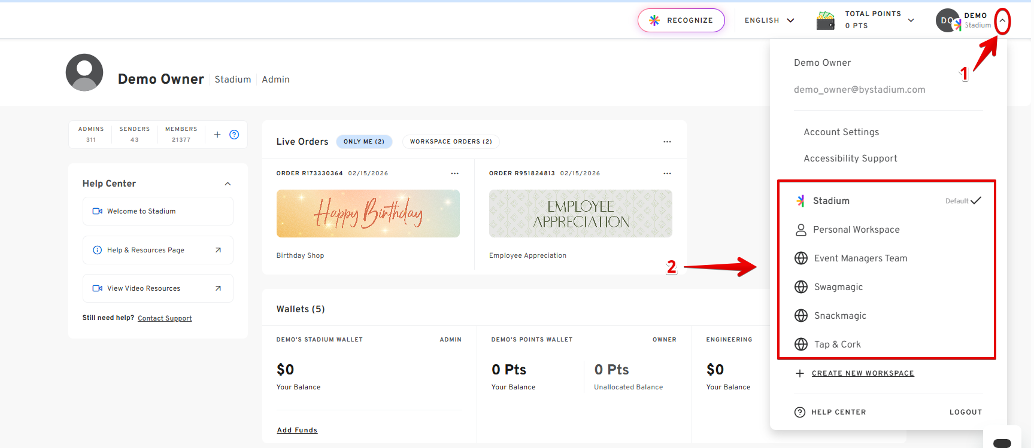Viewport: 1034px width, 448px height.
Task: Click the Create New Workspace link
Action: tap(862, 373)
